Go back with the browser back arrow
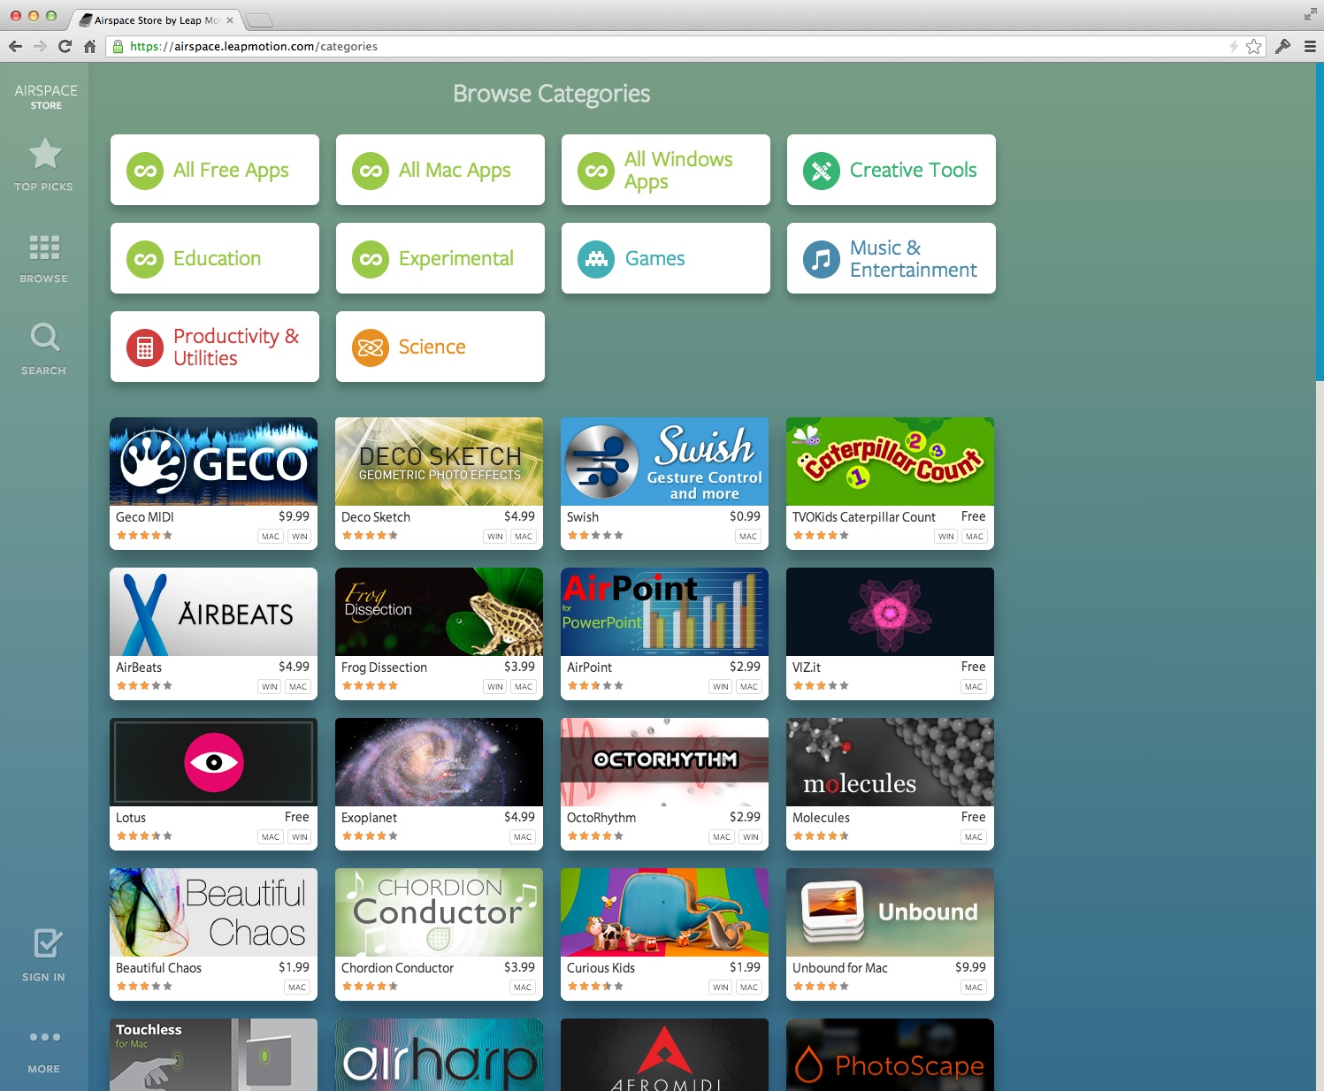Image resolution: width=1324 pixels, height=1091 pixels. 15,46
